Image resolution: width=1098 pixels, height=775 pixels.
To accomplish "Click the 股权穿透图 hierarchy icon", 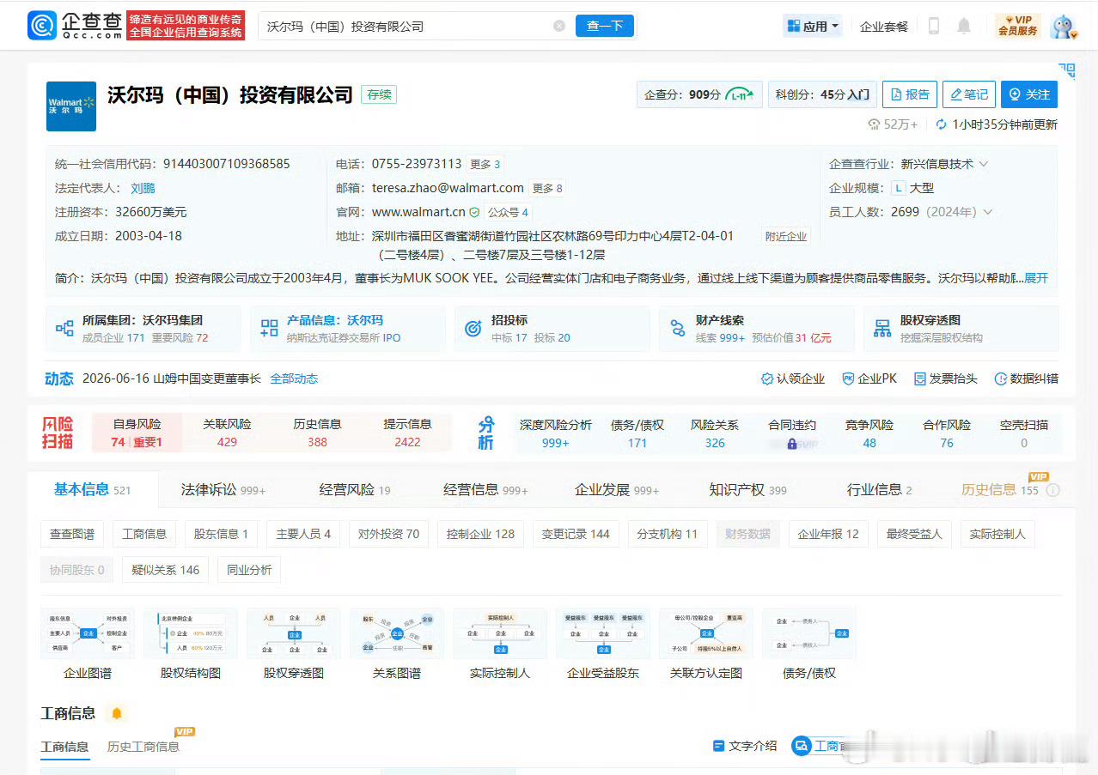I will tap(881, 329).
